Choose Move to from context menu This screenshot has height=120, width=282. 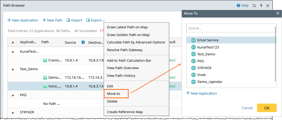click(113, 94)
